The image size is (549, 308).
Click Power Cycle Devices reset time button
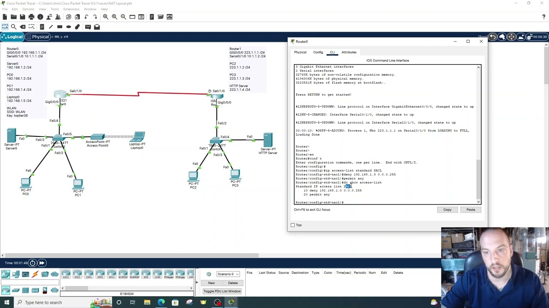click(33, 263)
